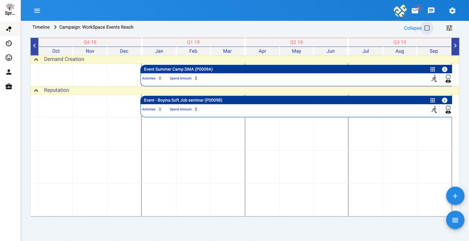Collapse the Demand Creation section
This screenshot has height=241, width=469.
(36, 59)
